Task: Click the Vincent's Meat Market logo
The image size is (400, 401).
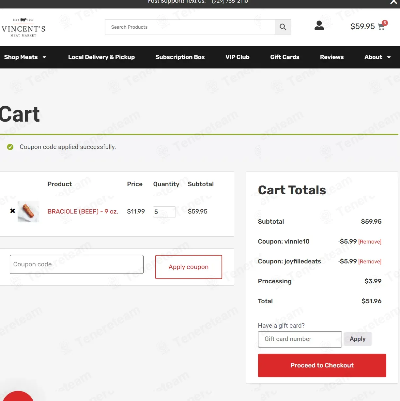Action: [x=23, y=27]
